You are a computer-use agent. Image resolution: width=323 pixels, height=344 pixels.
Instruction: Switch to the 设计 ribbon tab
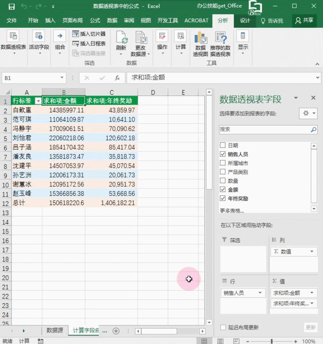245,20
